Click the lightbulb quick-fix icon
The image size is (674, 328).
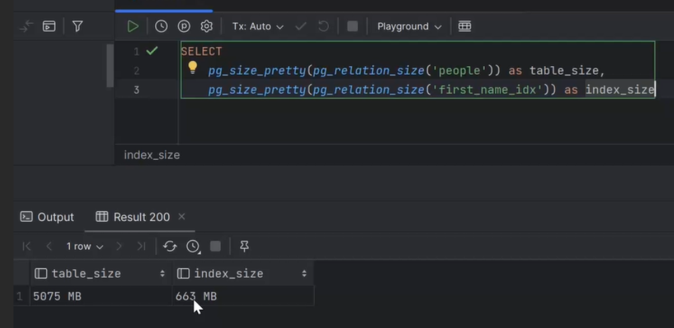point(193,67)
